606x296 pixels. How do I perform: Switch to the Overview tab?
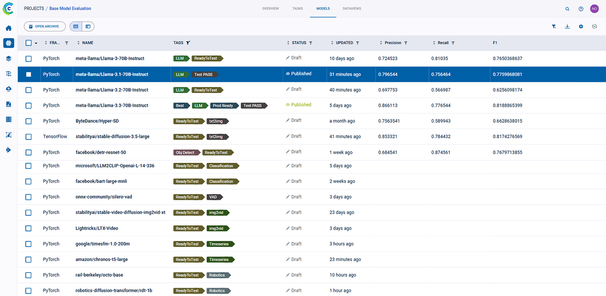[270, 9]
